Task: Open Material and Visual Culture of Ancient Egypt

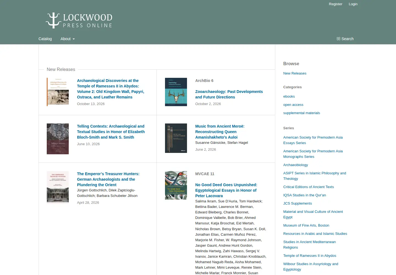Action: tap(313, 215)
